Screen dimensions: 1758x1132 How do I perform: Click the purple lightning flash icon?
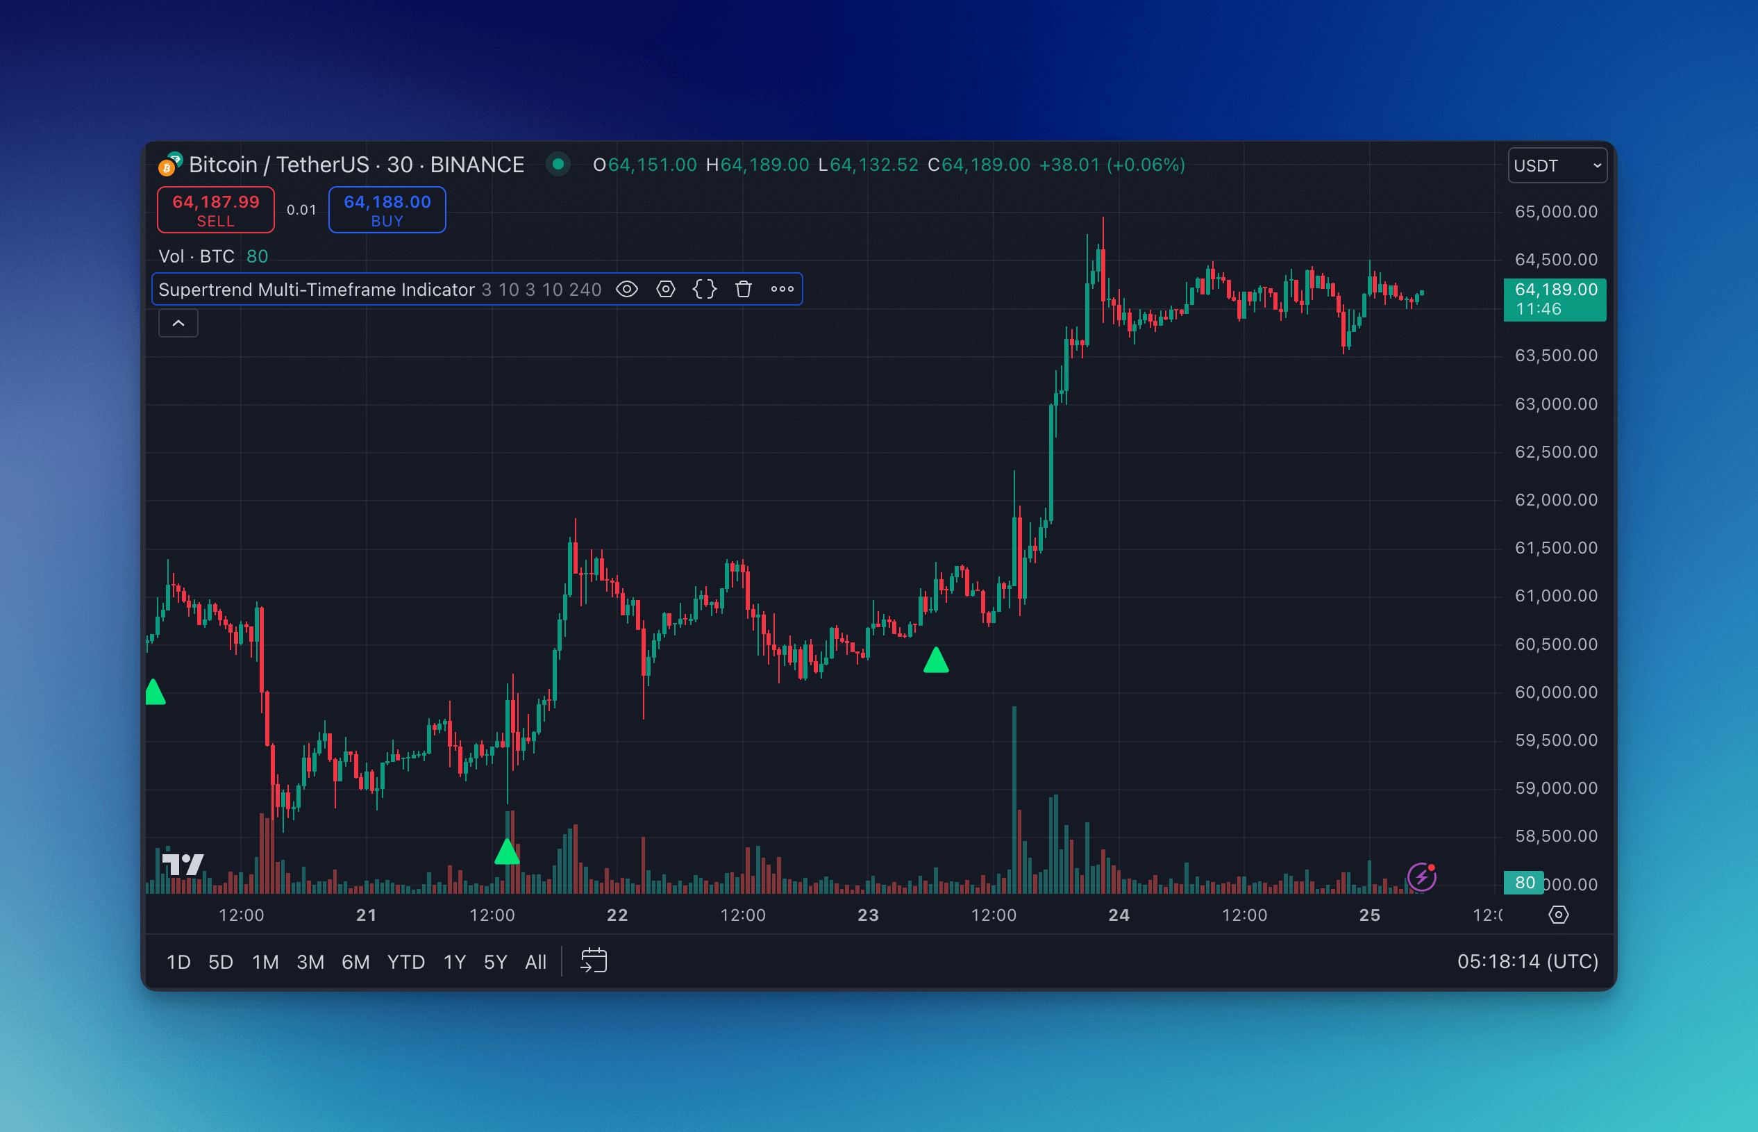click(1421, 877)
